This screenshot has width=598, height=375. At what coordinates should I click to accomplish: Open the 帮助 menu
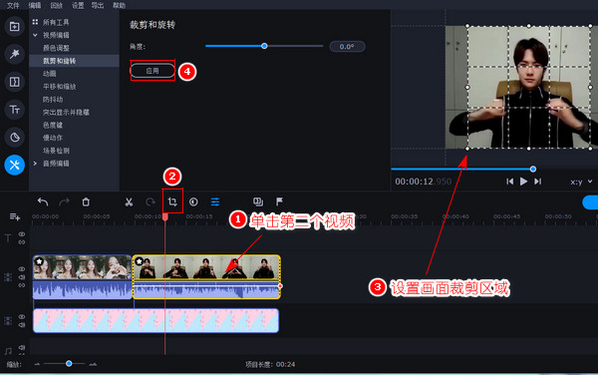click(x=119, y=5)
